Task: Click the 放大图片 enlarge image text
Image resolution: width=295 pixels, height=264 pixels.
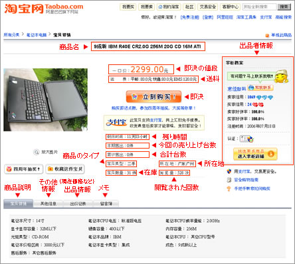Action: pos(50,152)
